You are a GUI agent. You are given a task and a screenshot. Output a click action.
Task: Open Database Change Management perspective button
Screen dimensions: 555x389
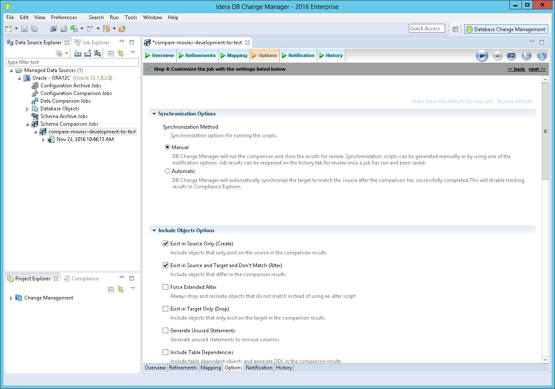point(506,29)
